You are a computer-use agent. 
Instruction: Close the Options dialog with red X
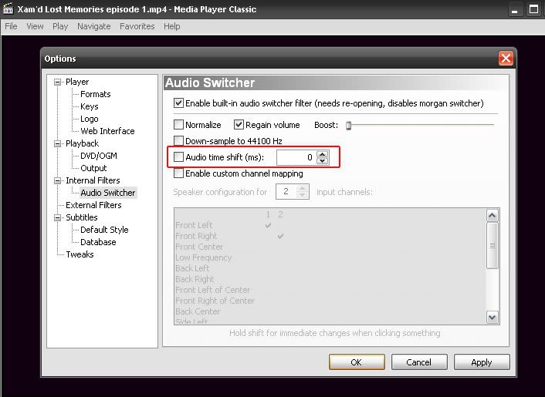[506, 59]
